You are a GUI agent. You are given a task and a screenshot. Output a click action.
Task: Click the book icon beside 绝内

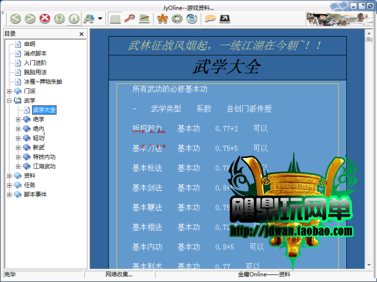(x=27, y=129)
